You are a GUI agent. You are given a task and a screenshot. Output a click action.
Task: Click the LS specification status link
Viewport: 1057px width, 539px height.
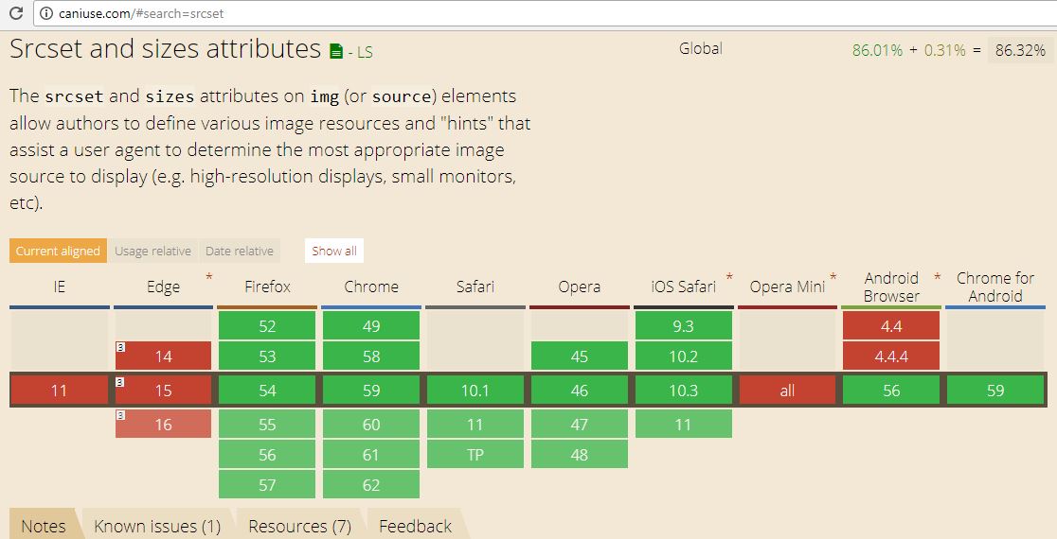coord(360,52)
